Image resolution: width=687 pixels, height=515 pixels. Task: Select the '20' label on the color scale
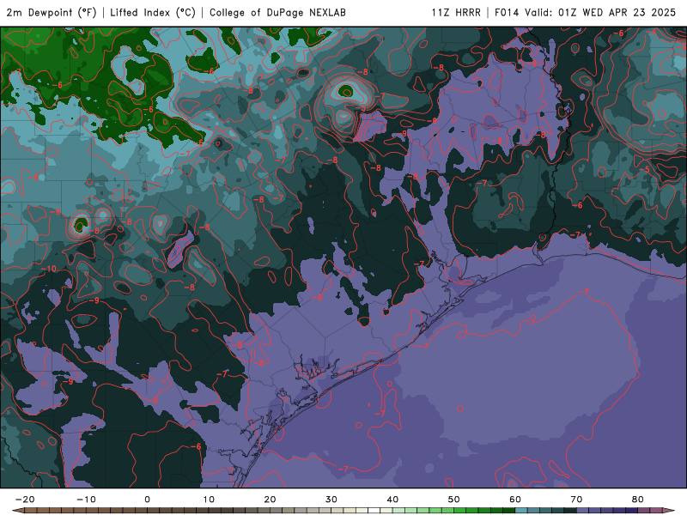[x=270, y=500]
